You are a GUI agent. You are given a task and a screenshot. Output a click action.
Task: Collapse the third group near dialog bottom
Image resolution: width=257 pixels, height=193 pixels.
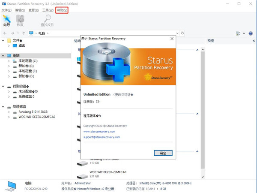(197, 151)
